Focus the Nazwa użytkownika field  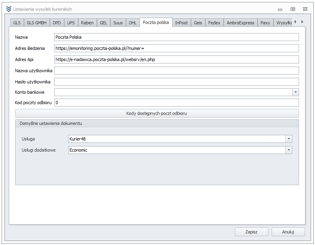click(x=177, y=71)
